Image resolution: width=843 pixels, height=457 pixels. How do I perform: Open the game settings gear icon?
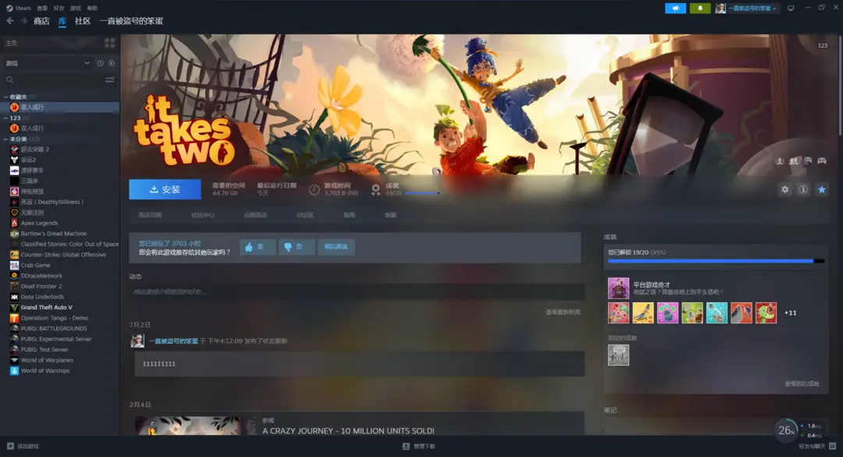[785, 190]
